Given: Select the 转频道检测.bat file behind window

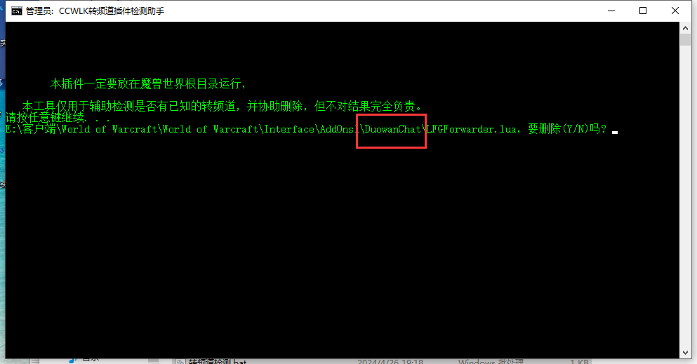Looking at the screenshot, I should pyautogui.click(x=218, y=361).
